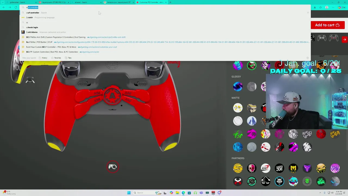348x196 pixels.
Task: Select the LUVF partner logo
Action: (265, 168)
